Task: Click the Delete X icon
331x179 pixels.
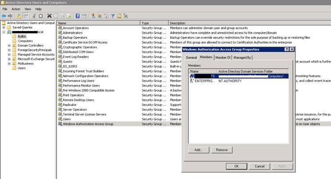Action: 49,16
